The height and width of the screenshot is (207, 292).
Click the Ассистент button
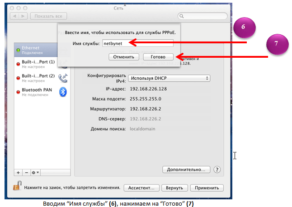(141, 188)
